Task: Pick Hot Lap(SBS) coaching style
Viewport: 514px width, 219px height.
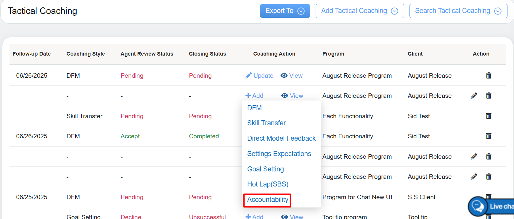Action: coord(268,184)
